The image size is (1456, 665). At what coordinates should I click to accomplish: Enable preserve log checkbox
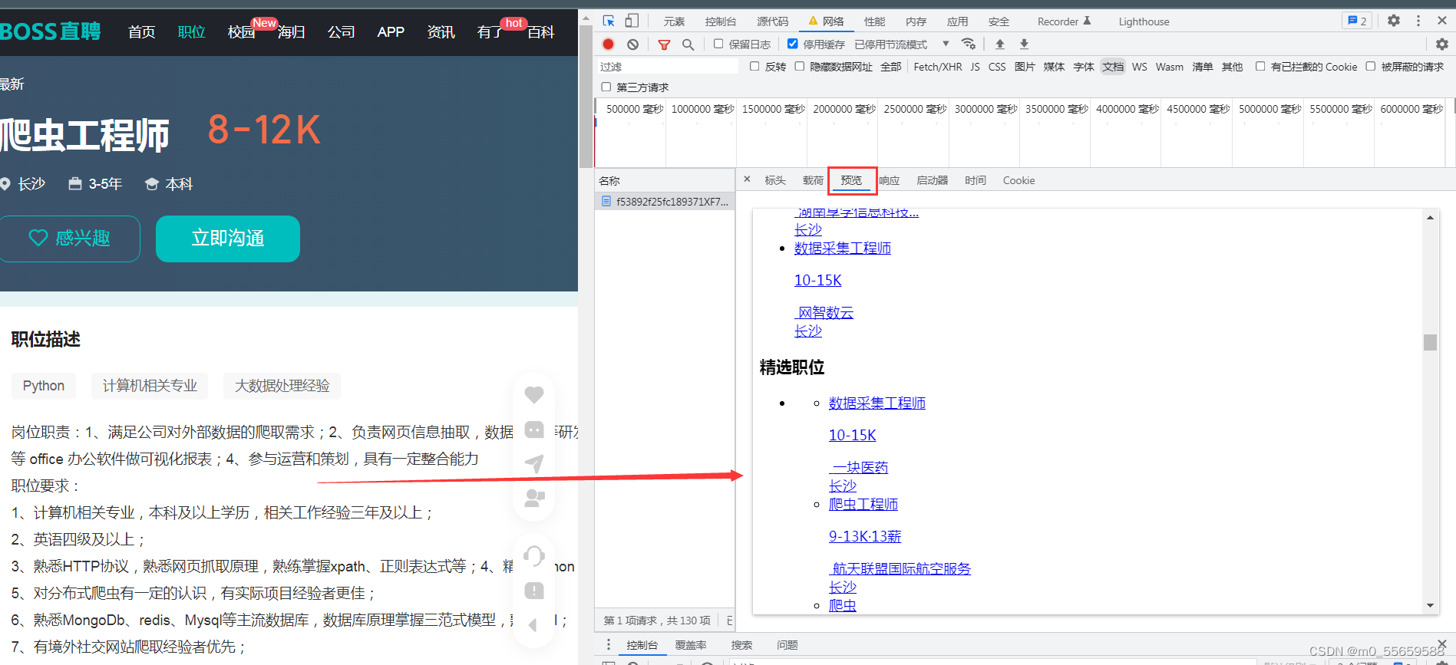coord(718,44)
